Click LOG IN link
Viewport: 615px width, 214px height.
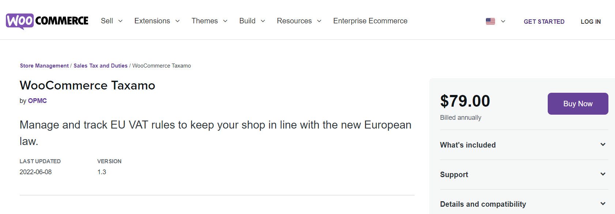[x=591, y=22]
